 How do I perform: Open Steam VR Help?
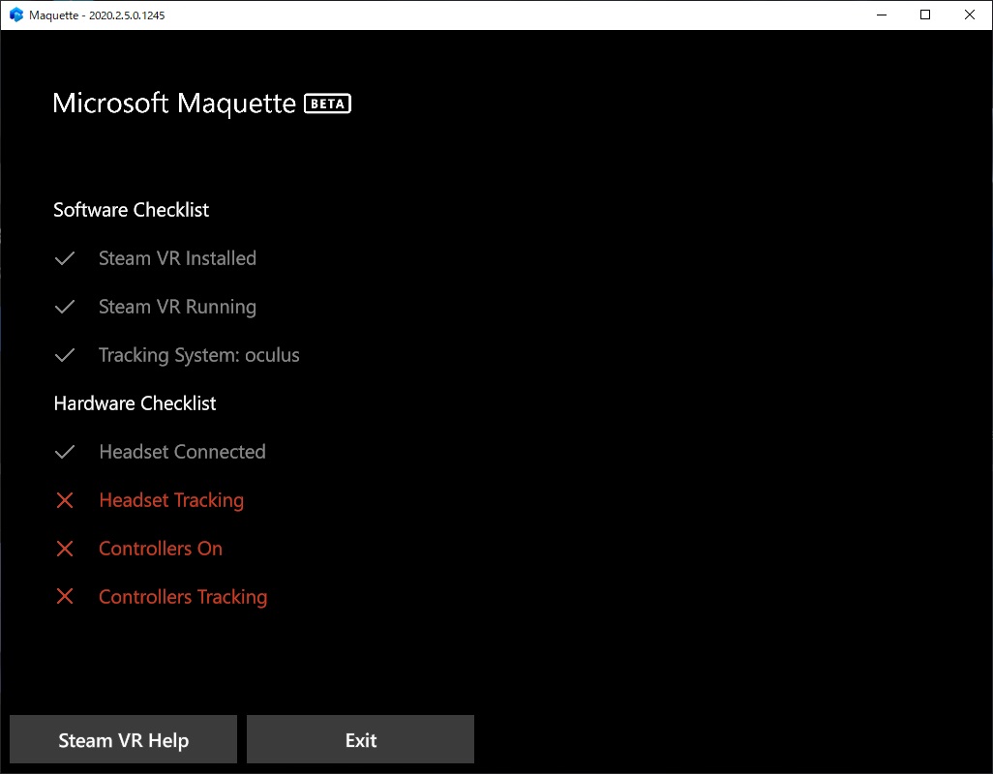[x=124, y=739]
